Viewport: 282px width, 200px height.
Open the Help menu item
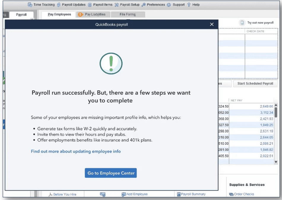pyautogui.click(x=196, y=5)
